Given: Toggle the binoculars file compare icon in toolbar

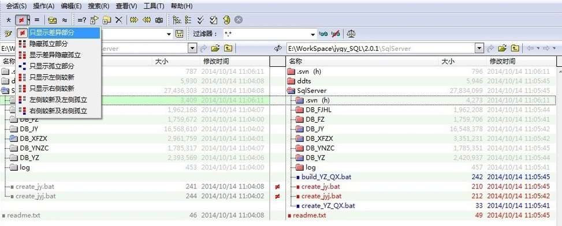Looking at the screenshot, I should click(x=53, y=20).
